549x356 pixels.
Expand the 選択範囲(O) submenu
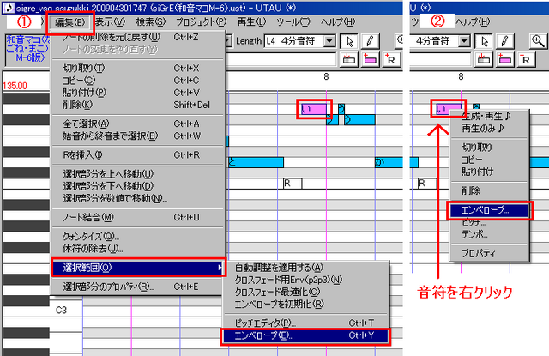(138, 268)
